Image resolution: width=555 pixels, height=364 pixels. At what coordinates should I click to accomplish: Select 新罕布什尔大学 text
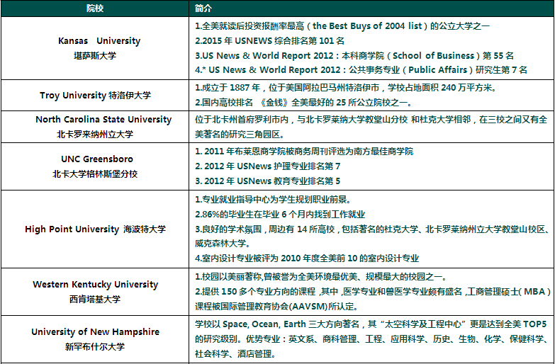click(x=95, y=347)
